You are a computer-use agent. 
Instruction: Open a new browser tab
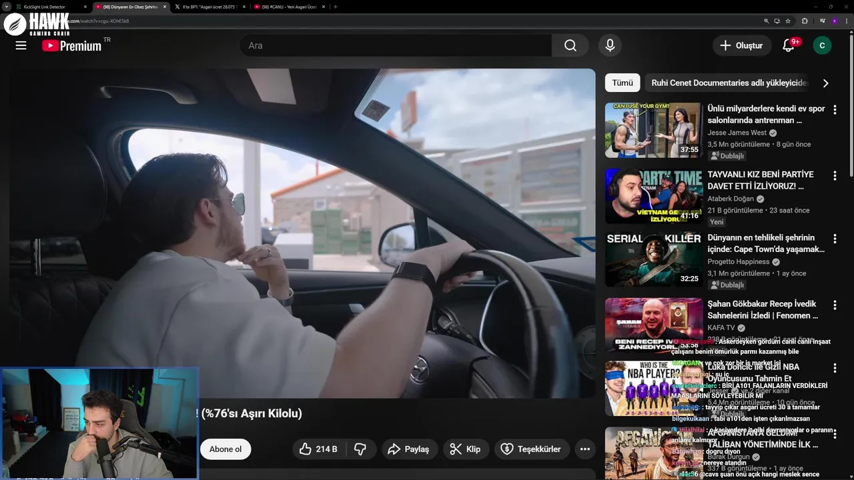point(335,7)
